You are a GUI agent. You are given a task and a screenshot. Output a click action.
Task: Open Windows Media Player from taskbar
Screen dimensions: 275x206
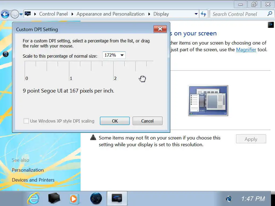(x=74, y=199)
